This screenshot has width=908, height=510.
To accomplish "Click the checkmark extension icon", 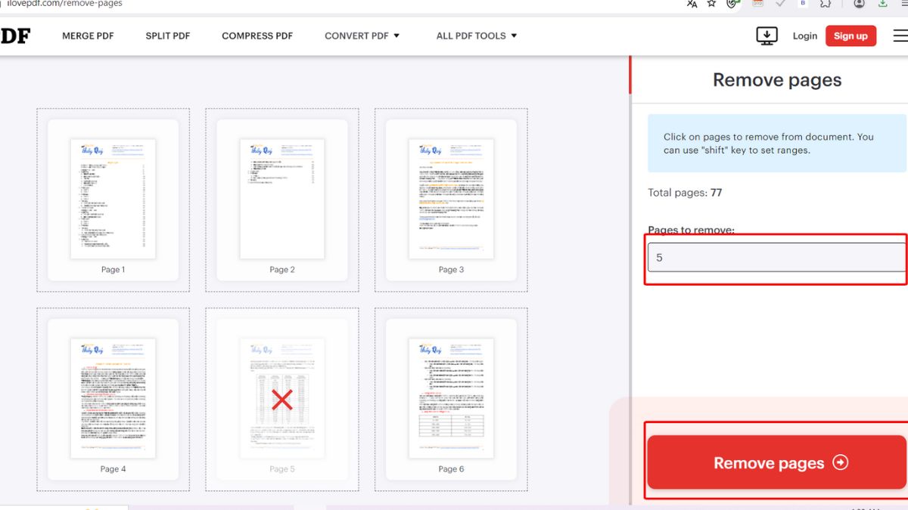I will [x=780, y=5].
